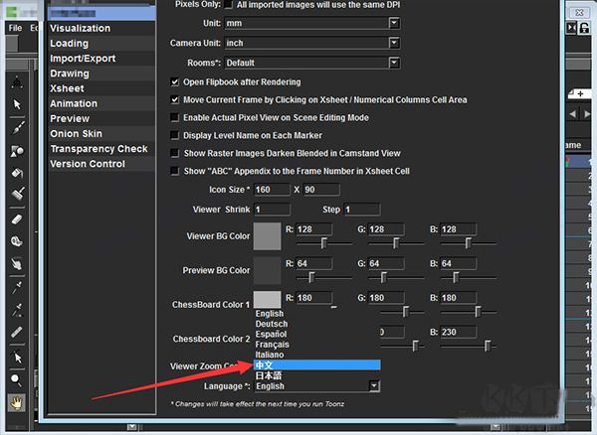
Task: Select the arrow Selection tool
Action: pos(17,104)
